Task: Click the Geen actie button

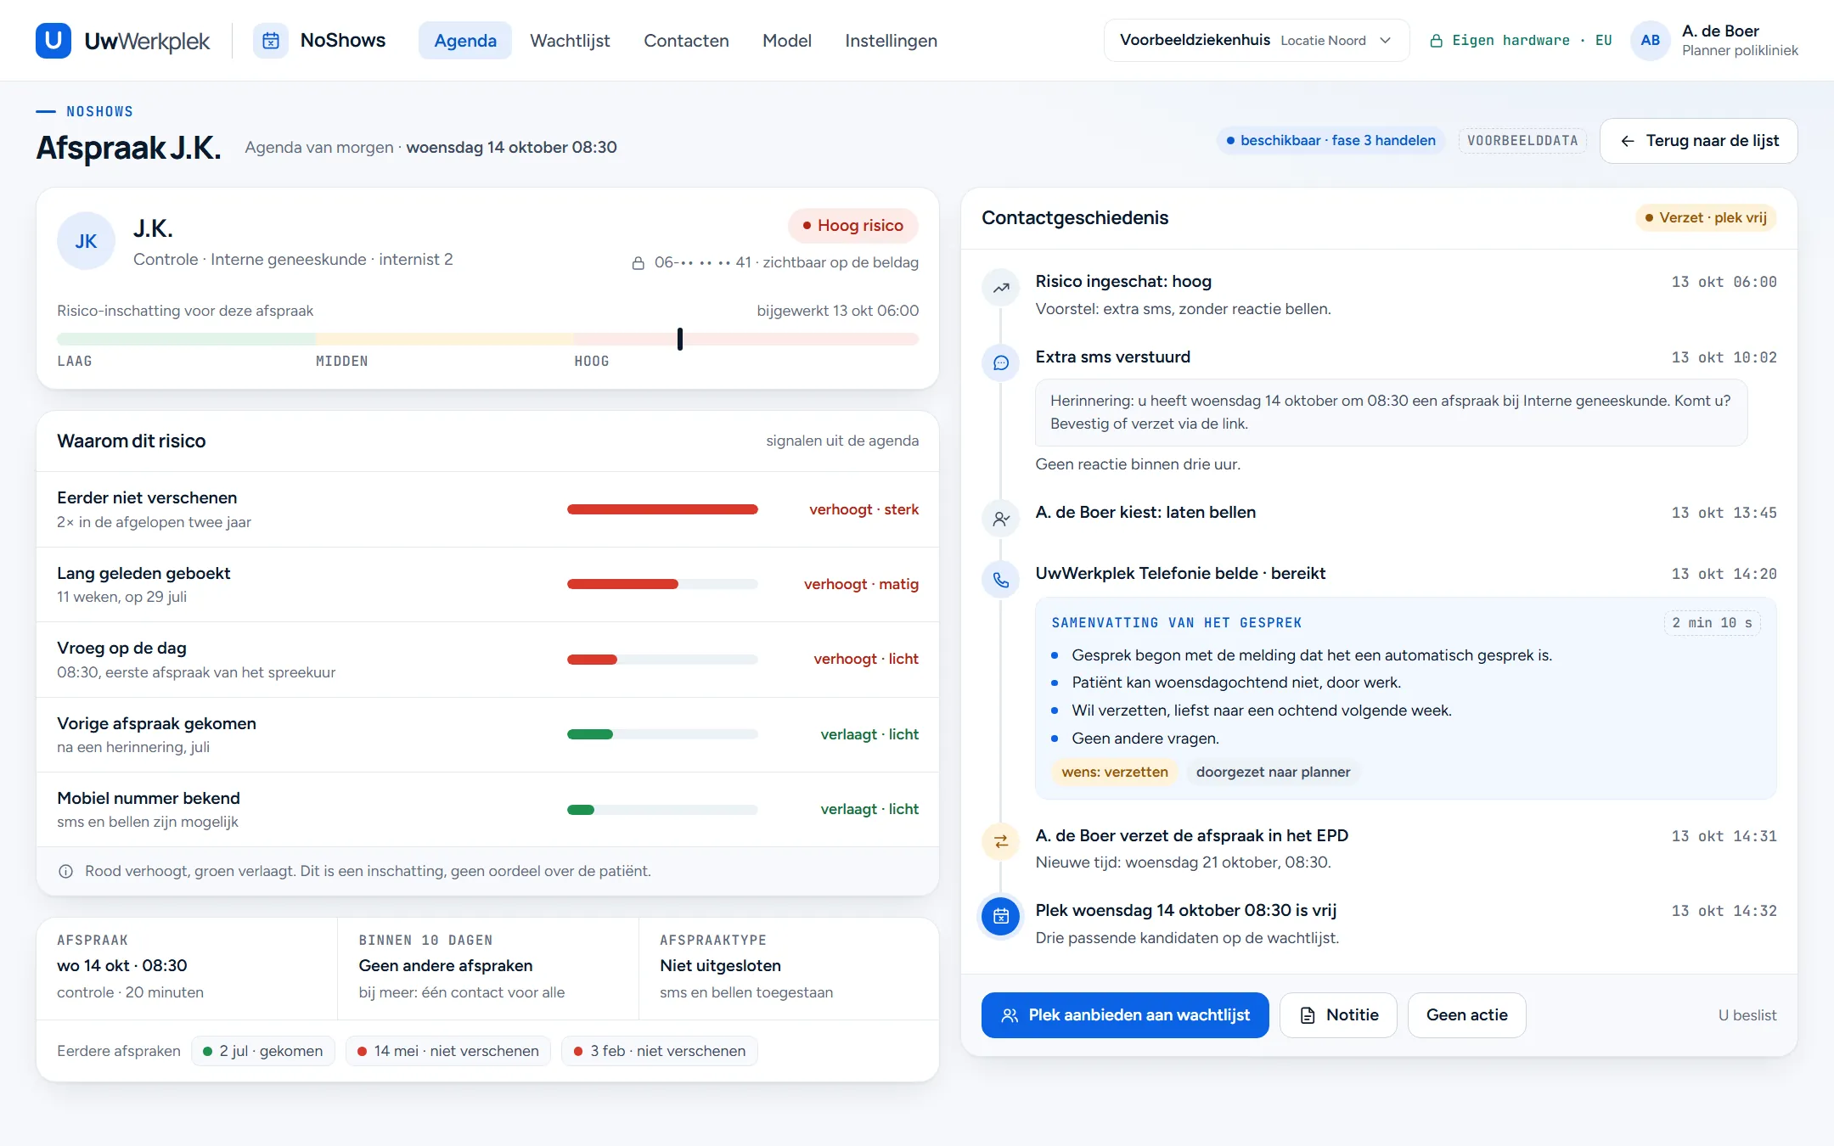Action: [1466, 1015]
